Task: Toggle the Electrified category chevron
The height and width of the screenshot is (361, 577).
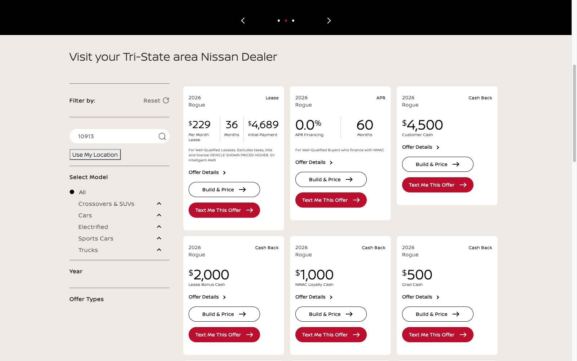Action: (159, 227)
